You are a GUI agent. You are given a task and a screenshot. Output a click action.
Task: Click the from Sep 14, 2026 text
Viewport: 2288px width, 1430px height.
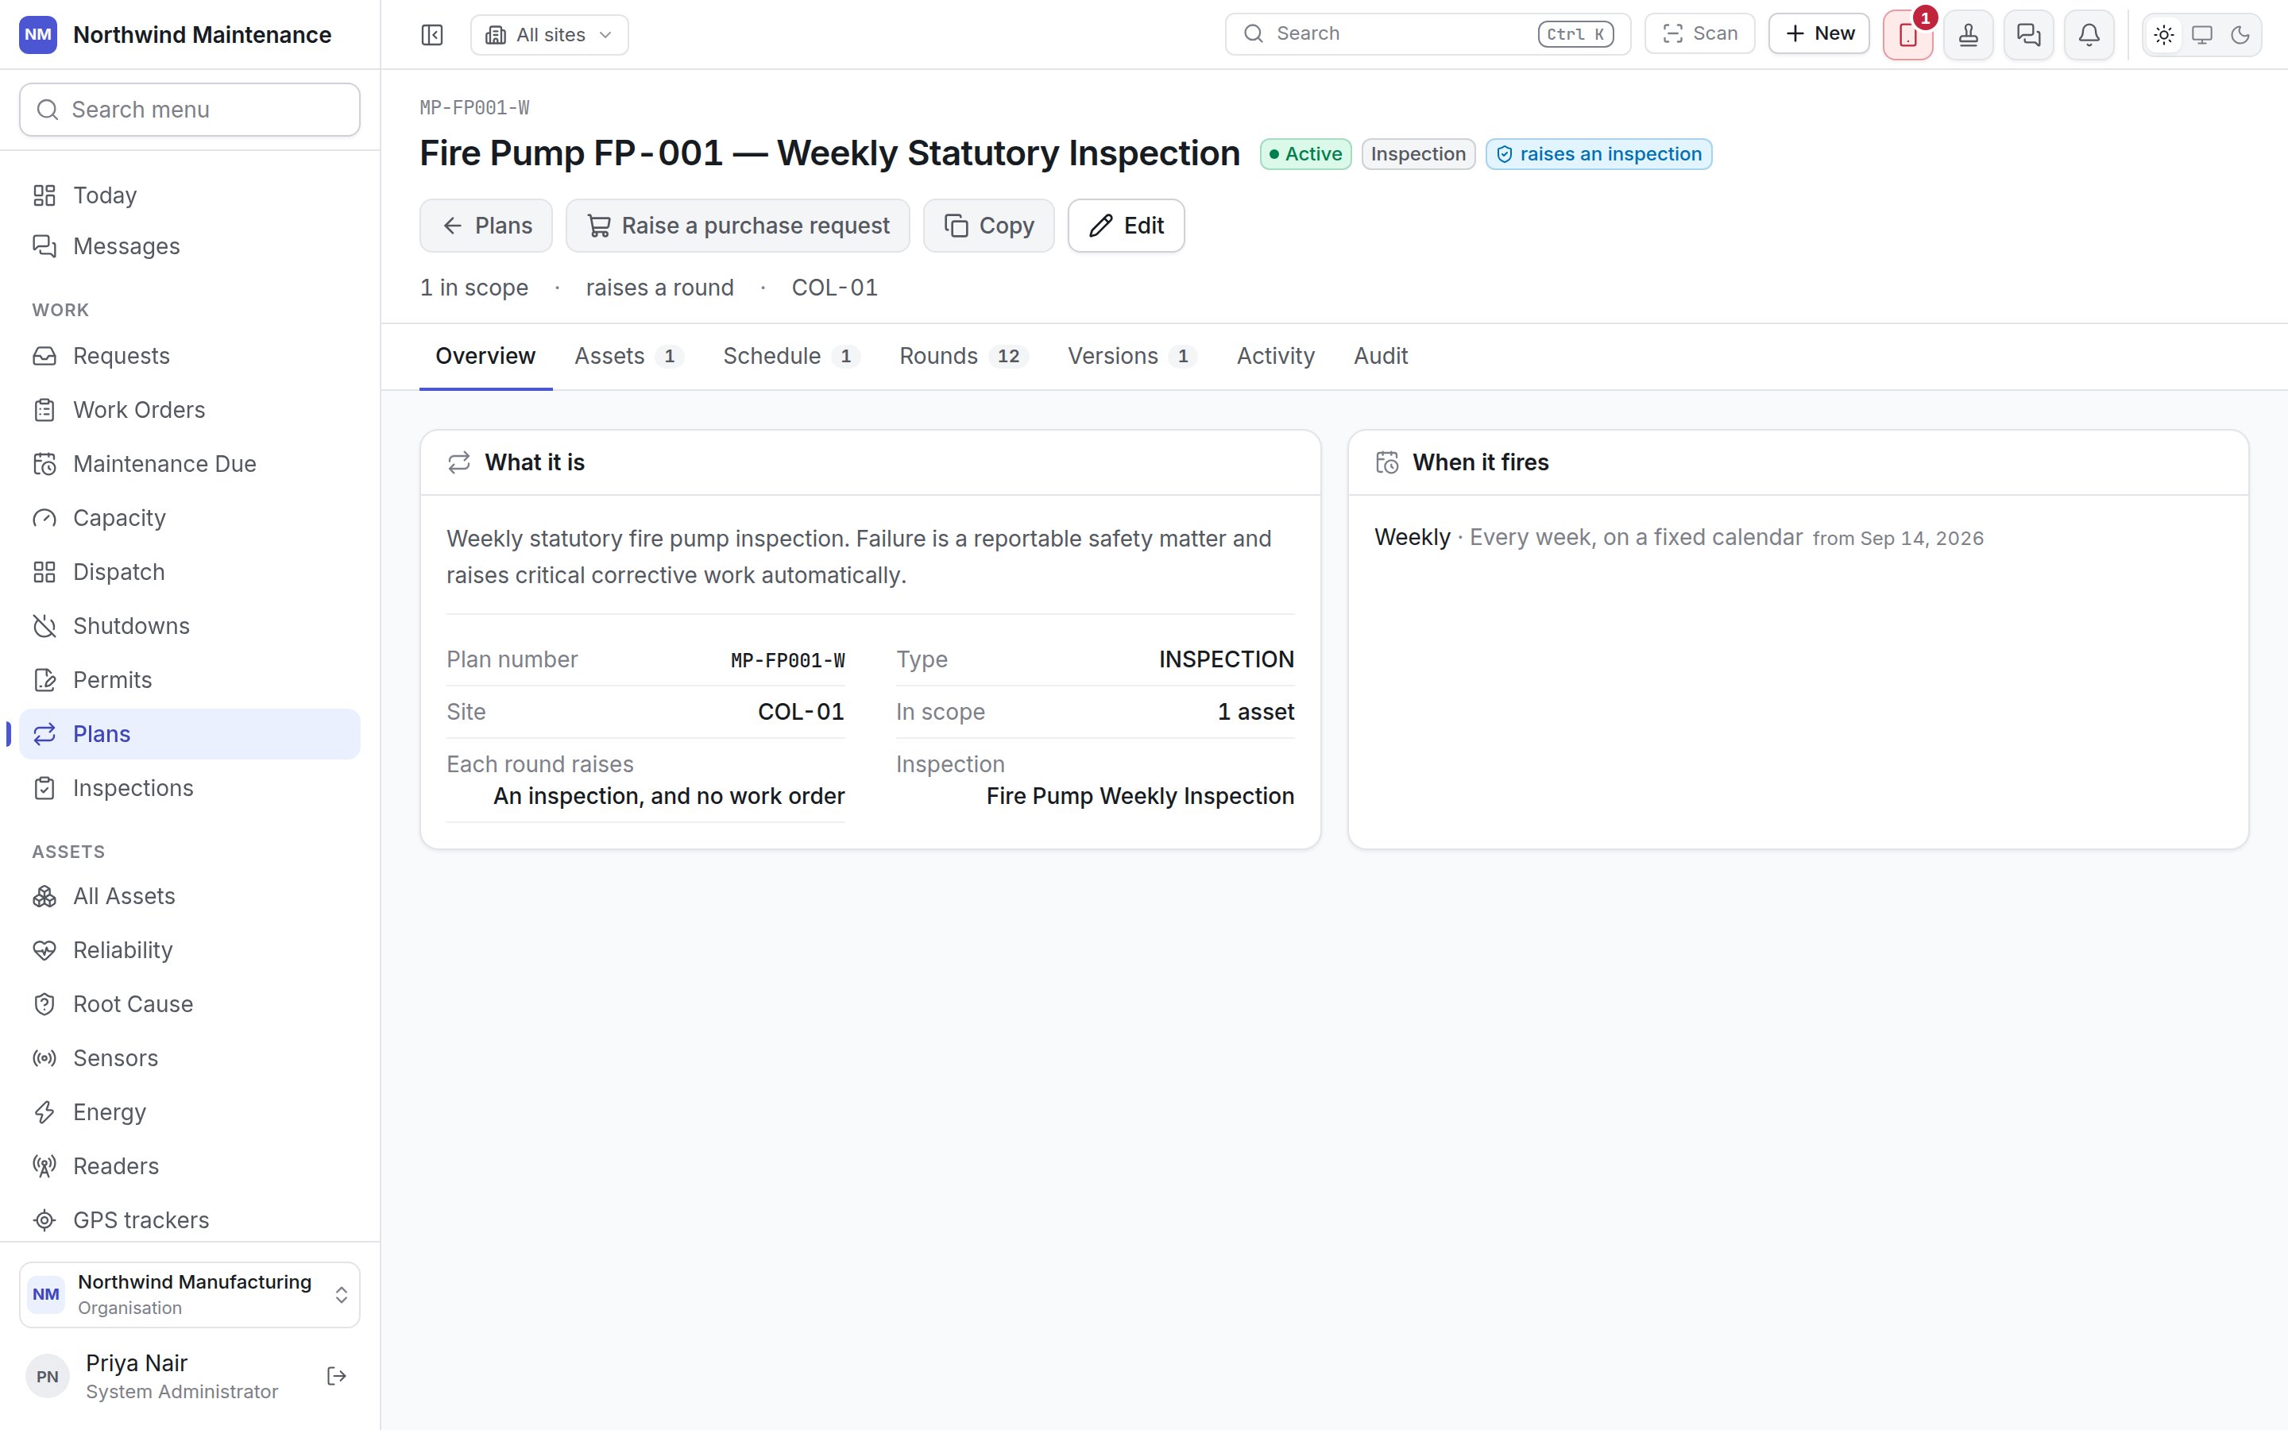1897,539
